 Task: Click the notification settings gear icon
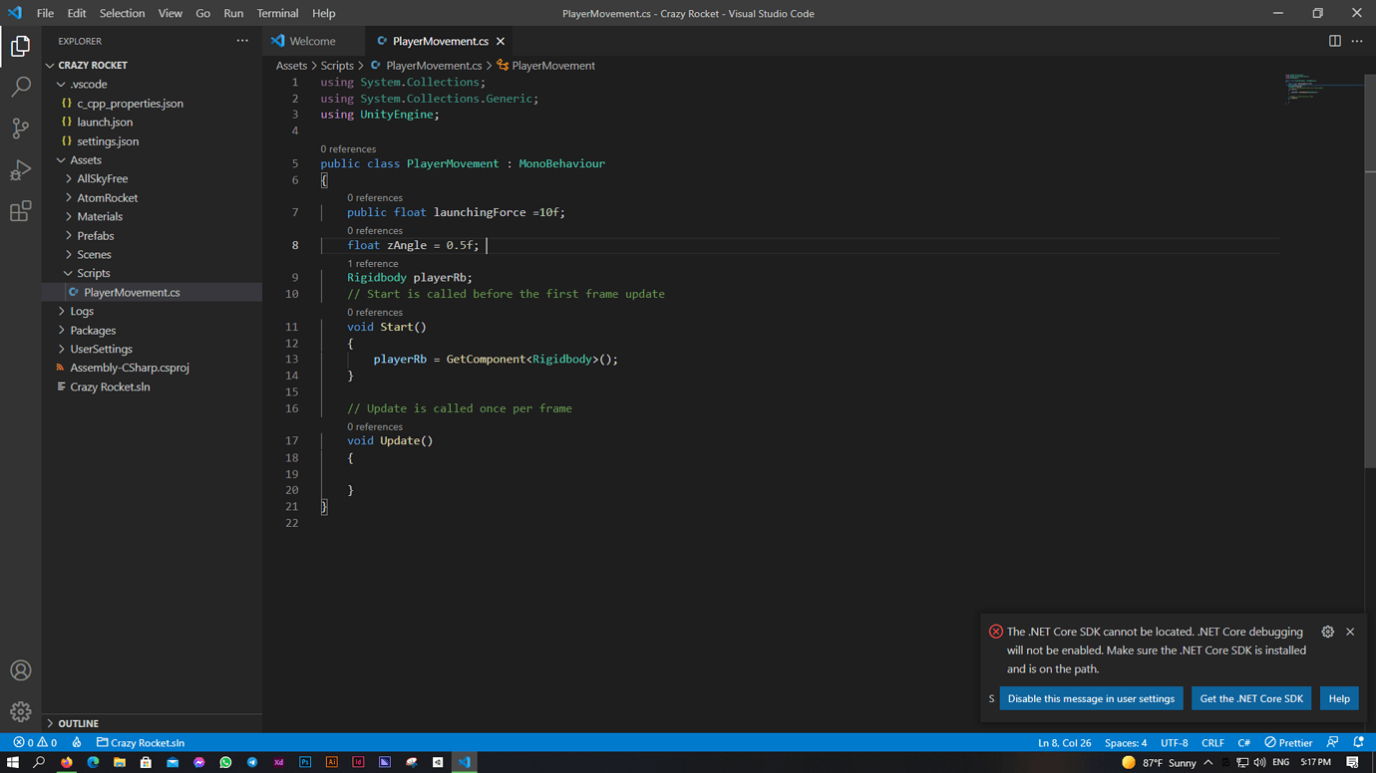[x=1327, y=632]
